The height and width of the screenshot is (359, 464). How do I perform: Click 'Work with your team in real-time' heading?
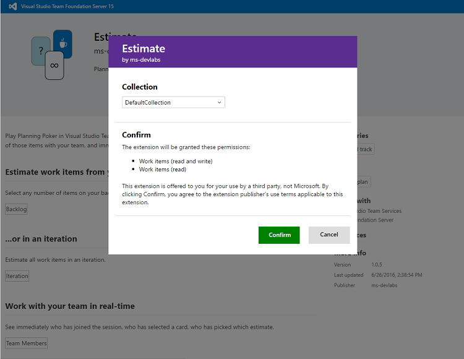[x=70, y=306]
